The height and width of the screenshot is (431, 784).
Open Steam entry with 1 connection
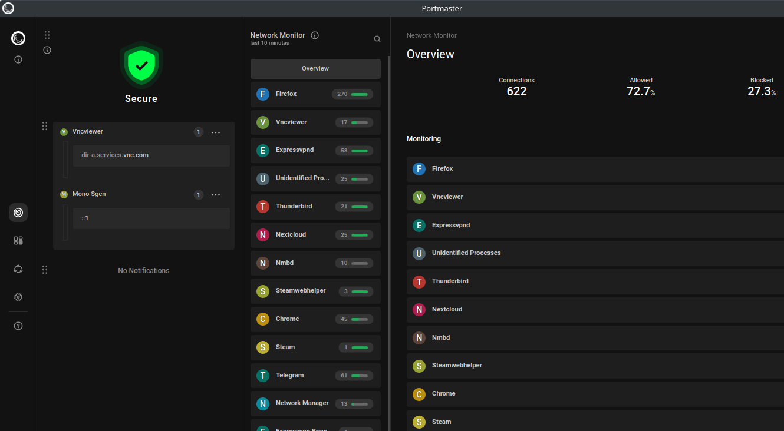[315, 347]
